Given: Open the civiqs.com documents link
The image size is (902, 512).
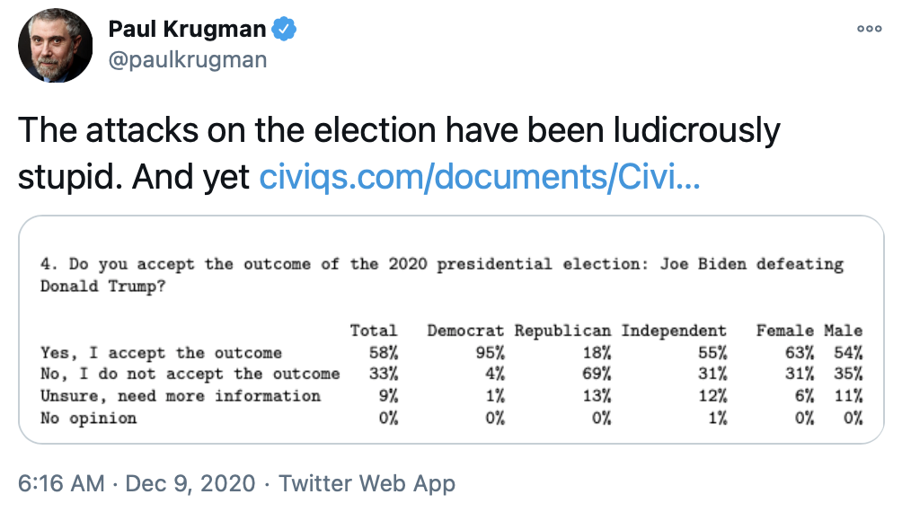Looking at the screenshot, I should tap(479, 177).
